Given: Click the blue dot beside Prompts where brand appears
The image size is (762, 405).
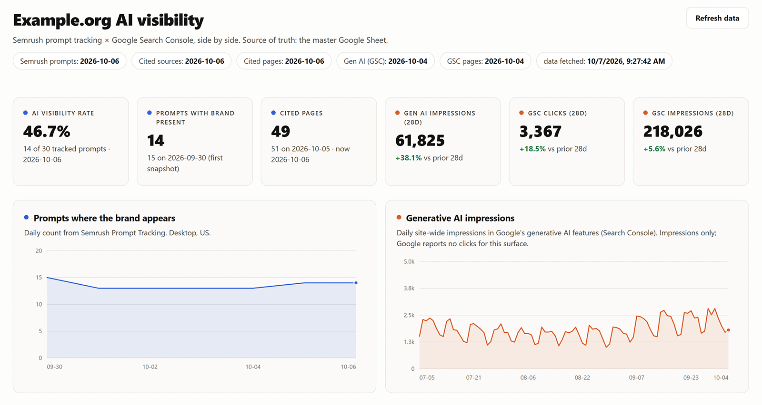Looking at the screenshot, I should pos(26,217).
